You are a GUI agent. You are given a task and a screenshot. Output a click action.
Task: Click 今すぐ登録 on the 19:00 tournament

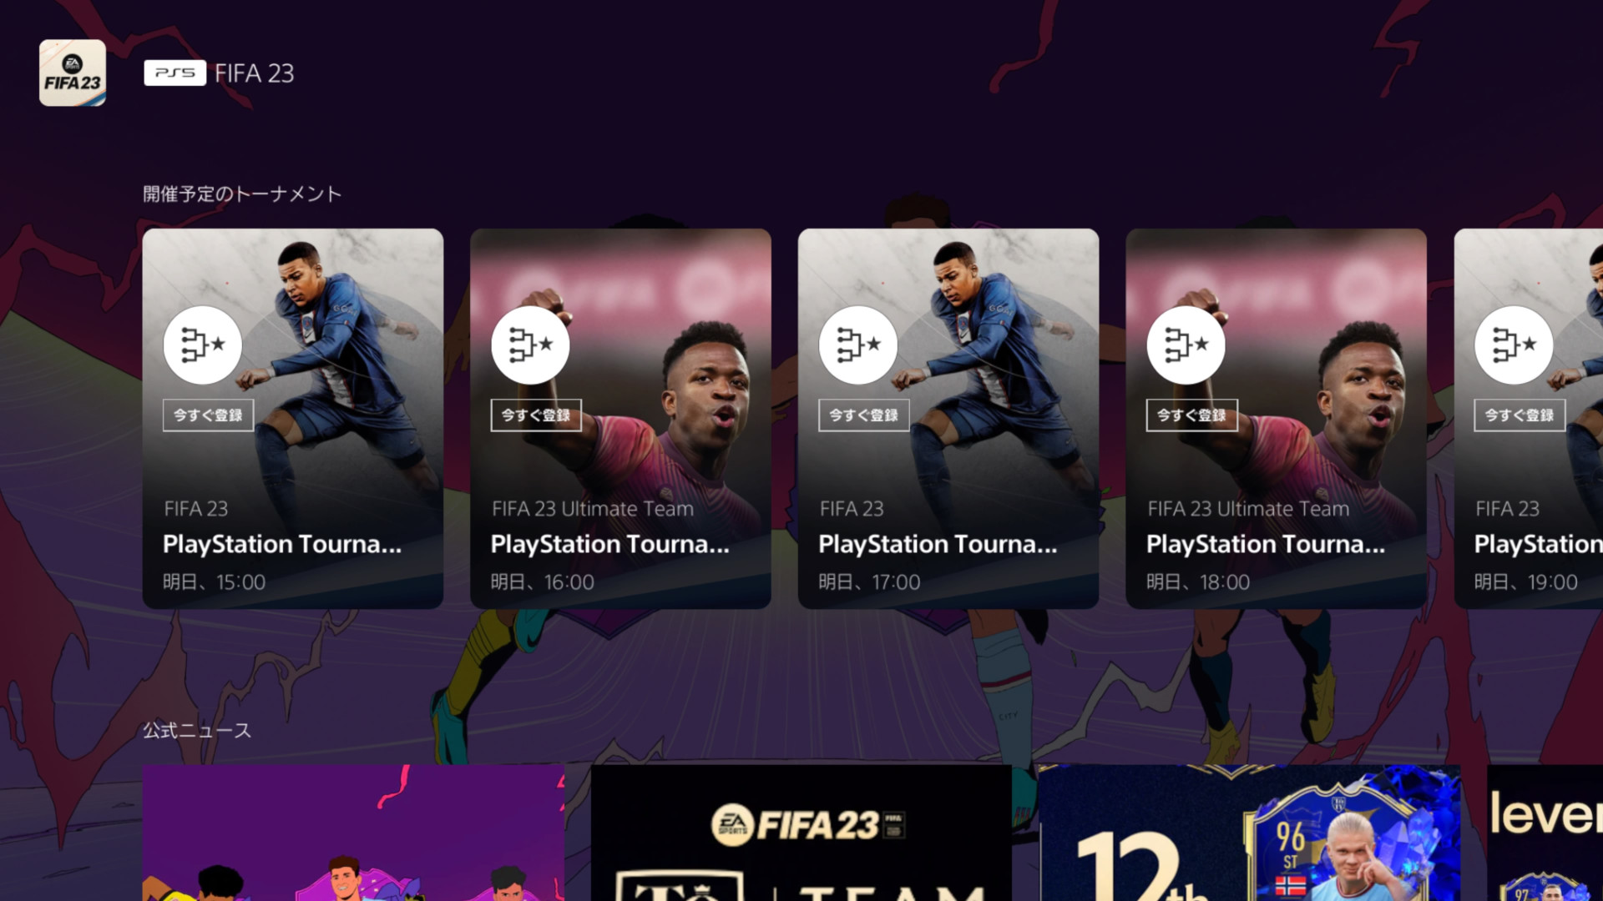click(1520, 415)
